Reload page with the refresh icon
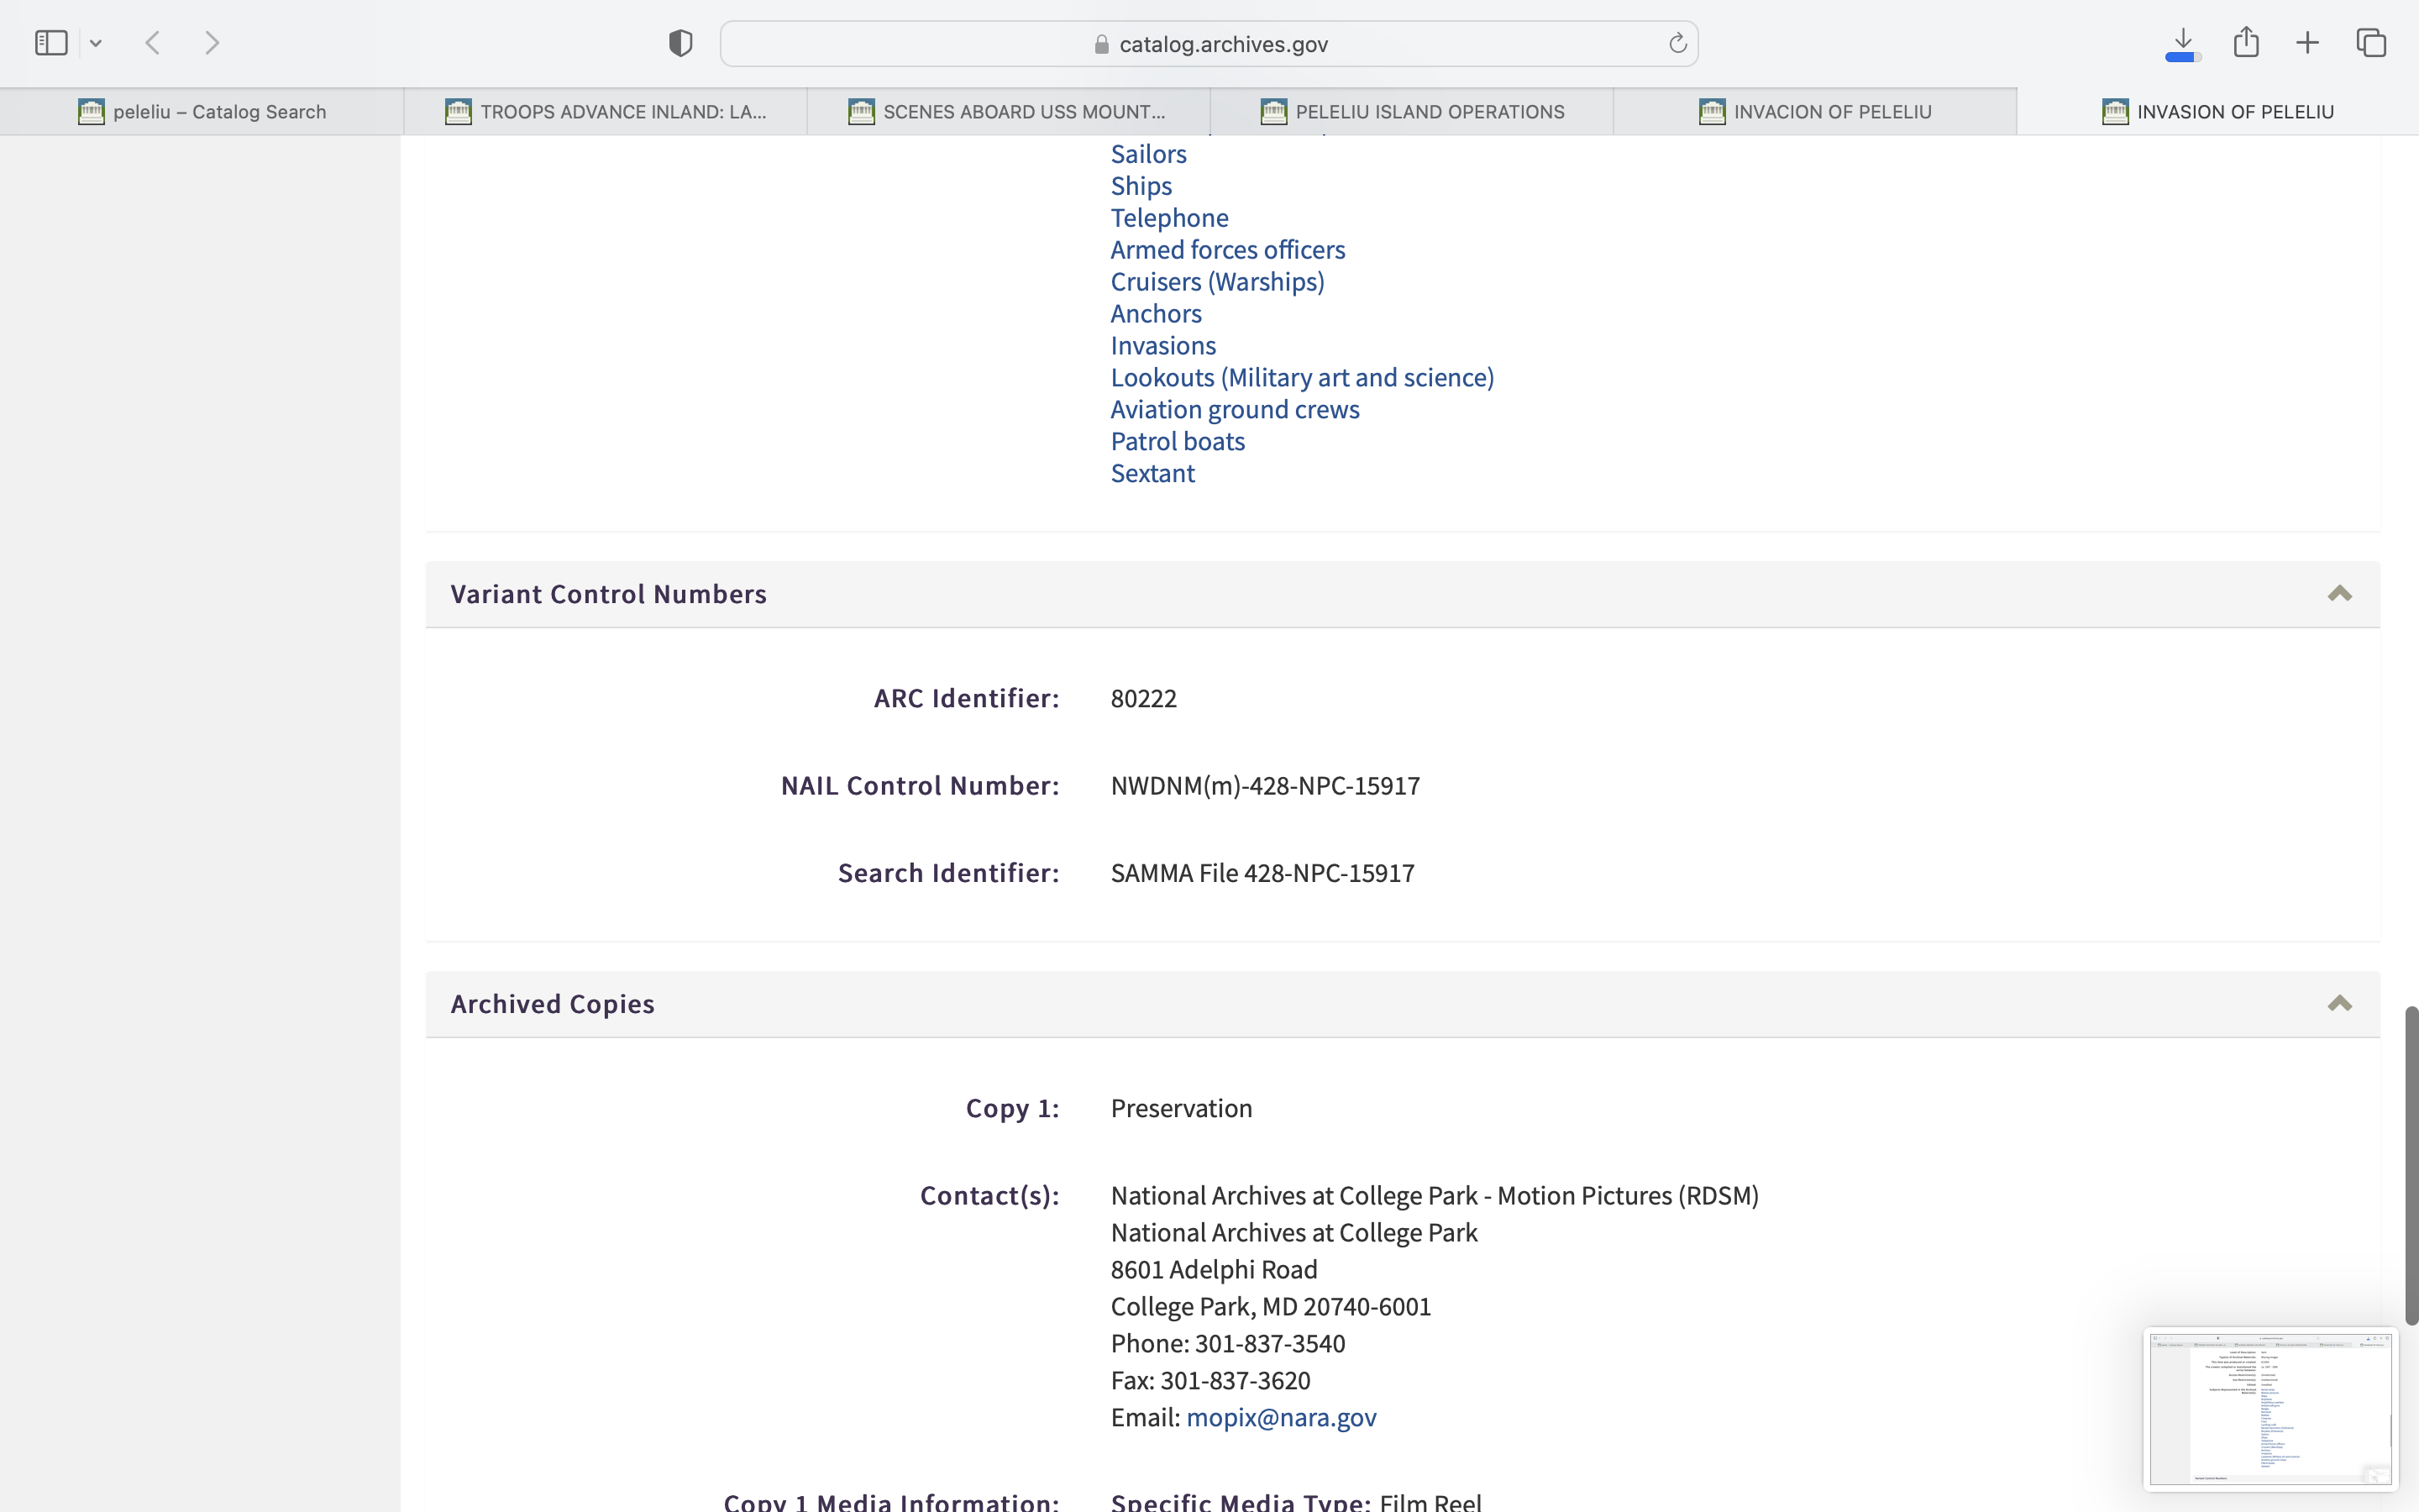This screenshot has width=2419, height=1512. tap(1677, 43)
